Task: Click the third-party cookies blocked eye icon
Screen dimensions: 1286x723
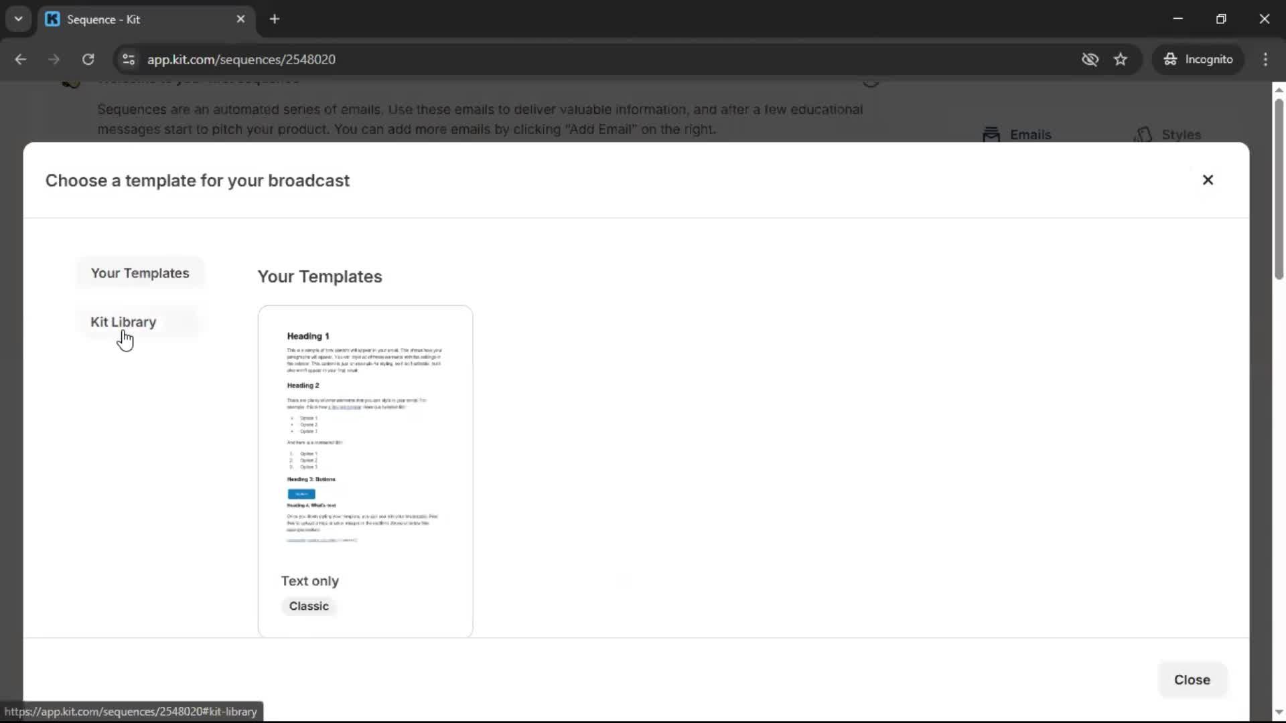Action: 1090,59
